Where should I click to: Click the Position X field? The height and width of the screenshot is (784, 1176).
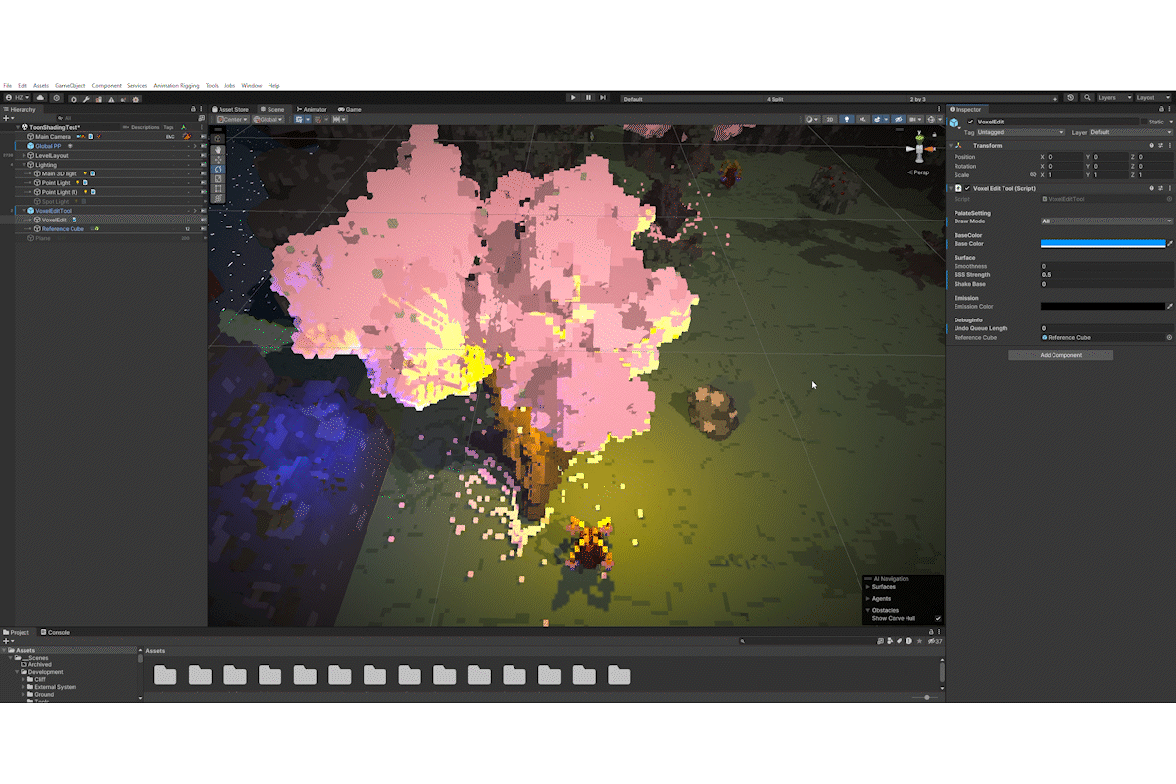[1064, 157]
